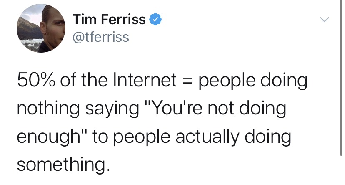The image size is (345, 185).
Task: Click the scrollbar at the right edge
Action: [x=342, y=63]
